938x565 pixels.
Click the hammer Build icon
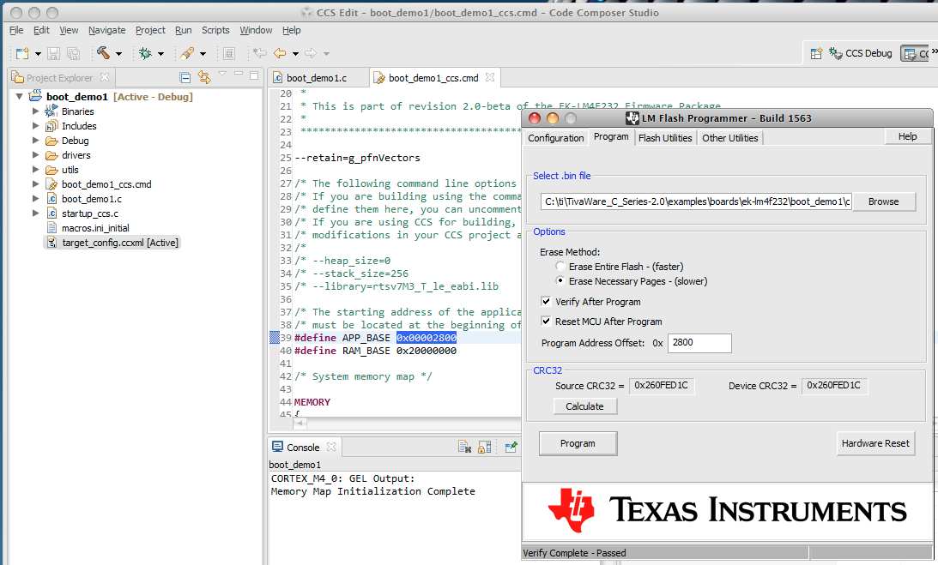pos(104,53)
